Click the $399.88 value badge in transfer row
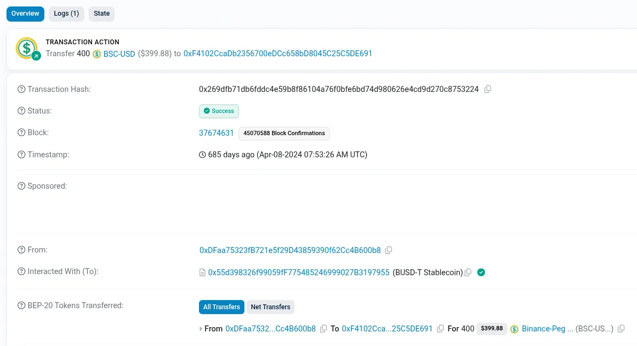The width and height of the screenshot is (637, 346). pyautogui.click(x=492, y=328)
